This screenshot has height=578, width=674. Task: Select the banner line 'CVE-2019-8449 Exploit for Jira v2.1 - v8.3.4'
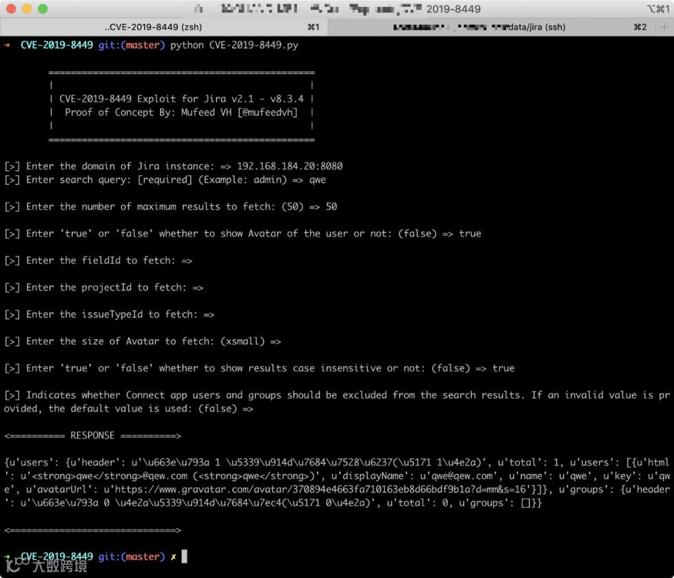click(182, 99)
